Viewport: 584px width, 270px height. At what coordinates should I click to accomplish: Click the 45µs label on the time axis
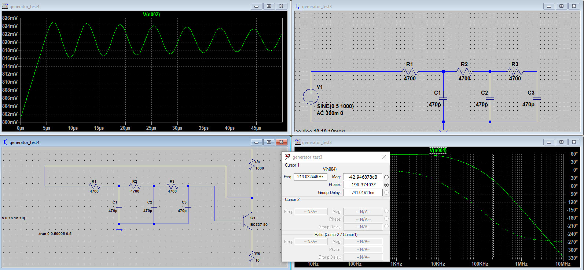pyautogui.click(x=256, y=128)
